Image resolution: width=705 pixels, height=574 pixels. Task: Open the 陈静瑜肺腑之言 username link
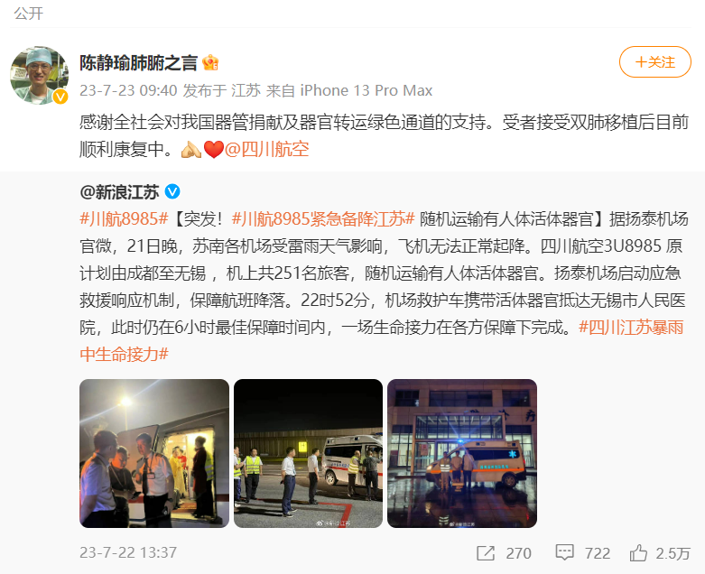138,62
